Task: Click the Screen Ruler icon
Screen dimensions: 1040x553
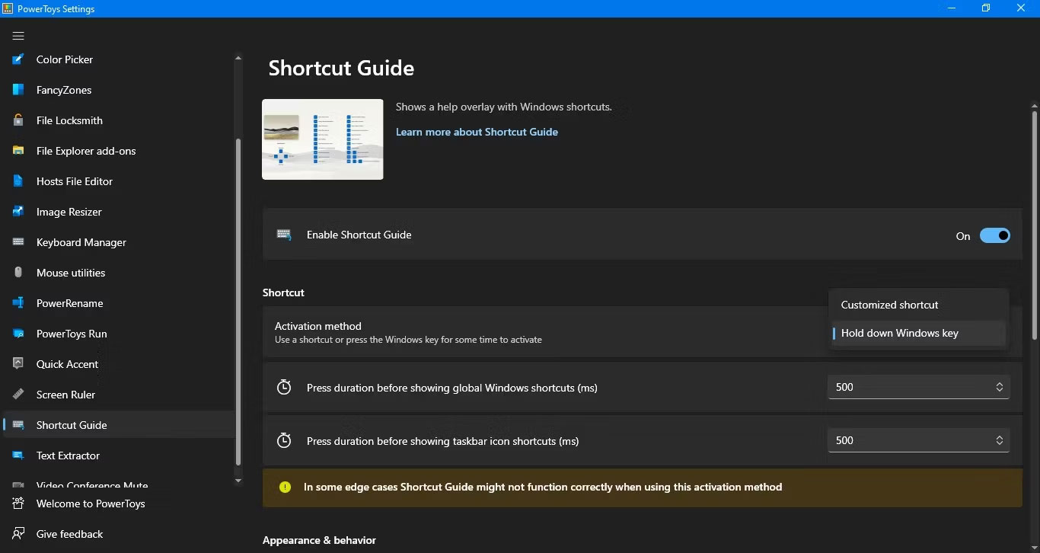Action: point(18,395)
